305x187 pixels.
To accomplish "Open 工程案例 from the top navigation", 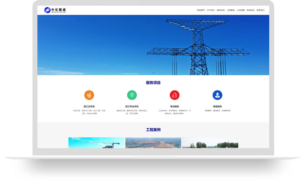I will (231, 10).
